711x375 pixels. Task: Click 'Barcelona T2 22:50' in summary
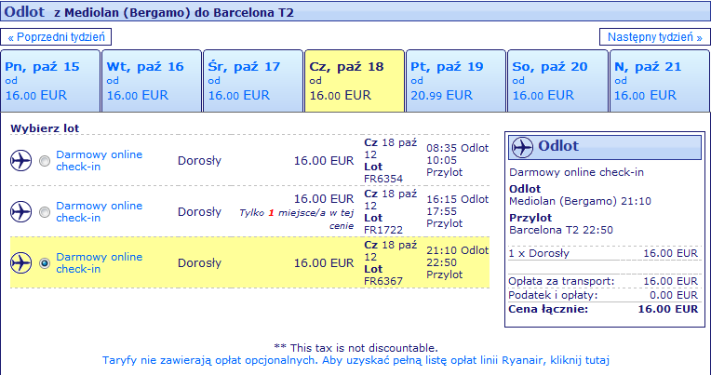[561, 230]
